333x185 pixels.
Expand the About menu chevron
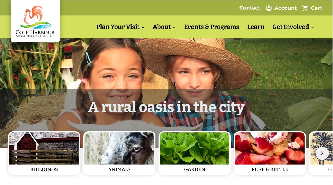(x=174, y=27)
